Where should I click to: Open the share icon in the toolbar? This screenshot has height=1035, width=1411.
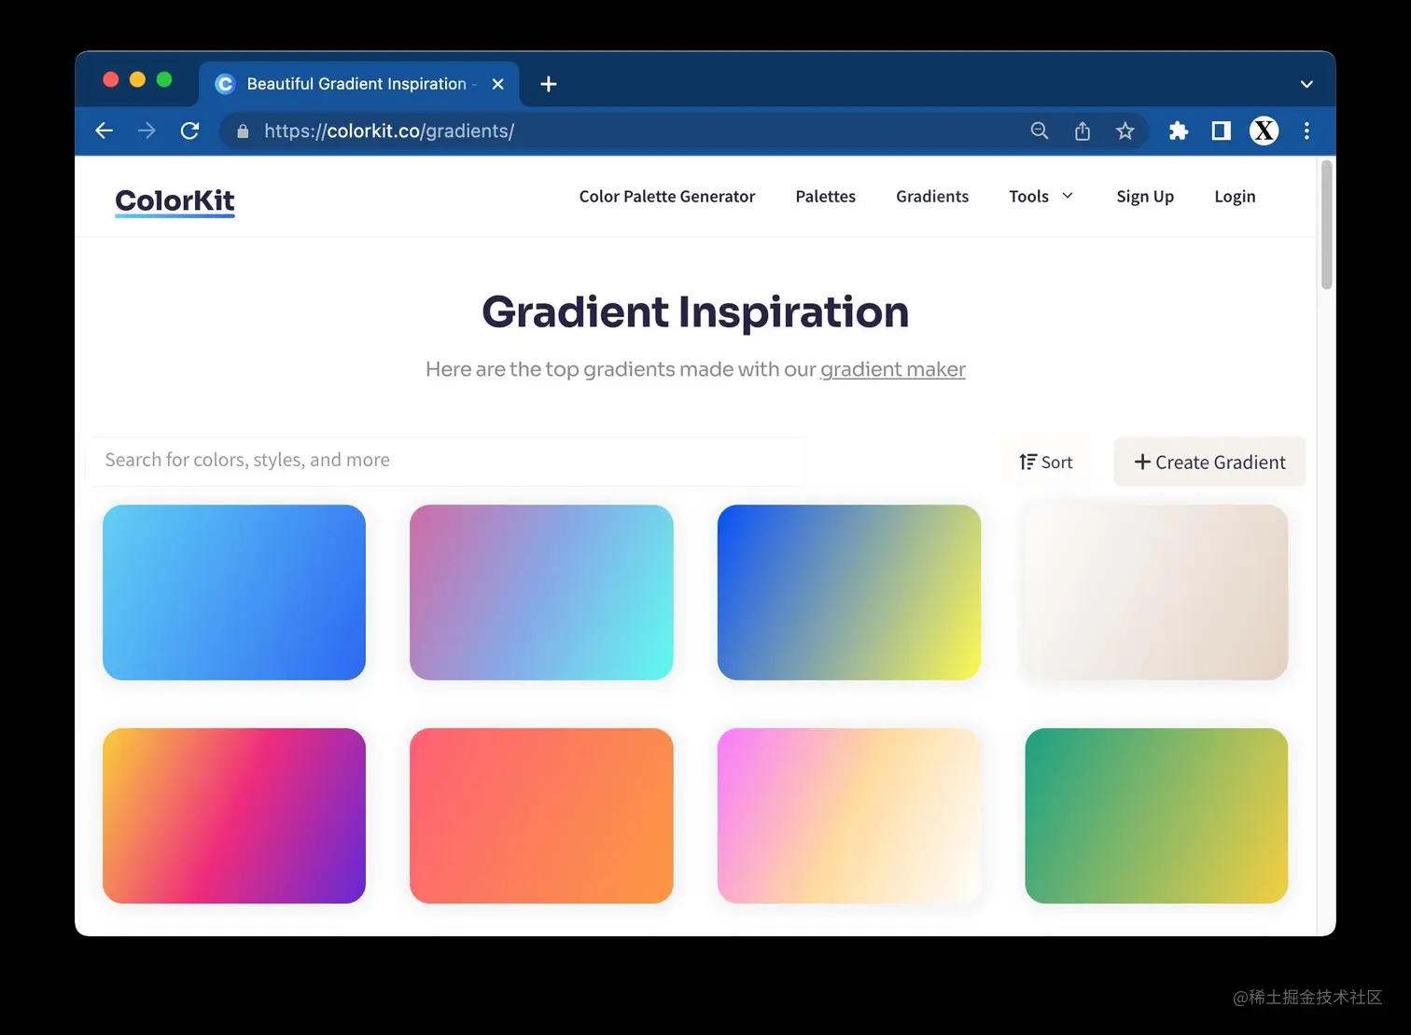(x=1082, y=131)
